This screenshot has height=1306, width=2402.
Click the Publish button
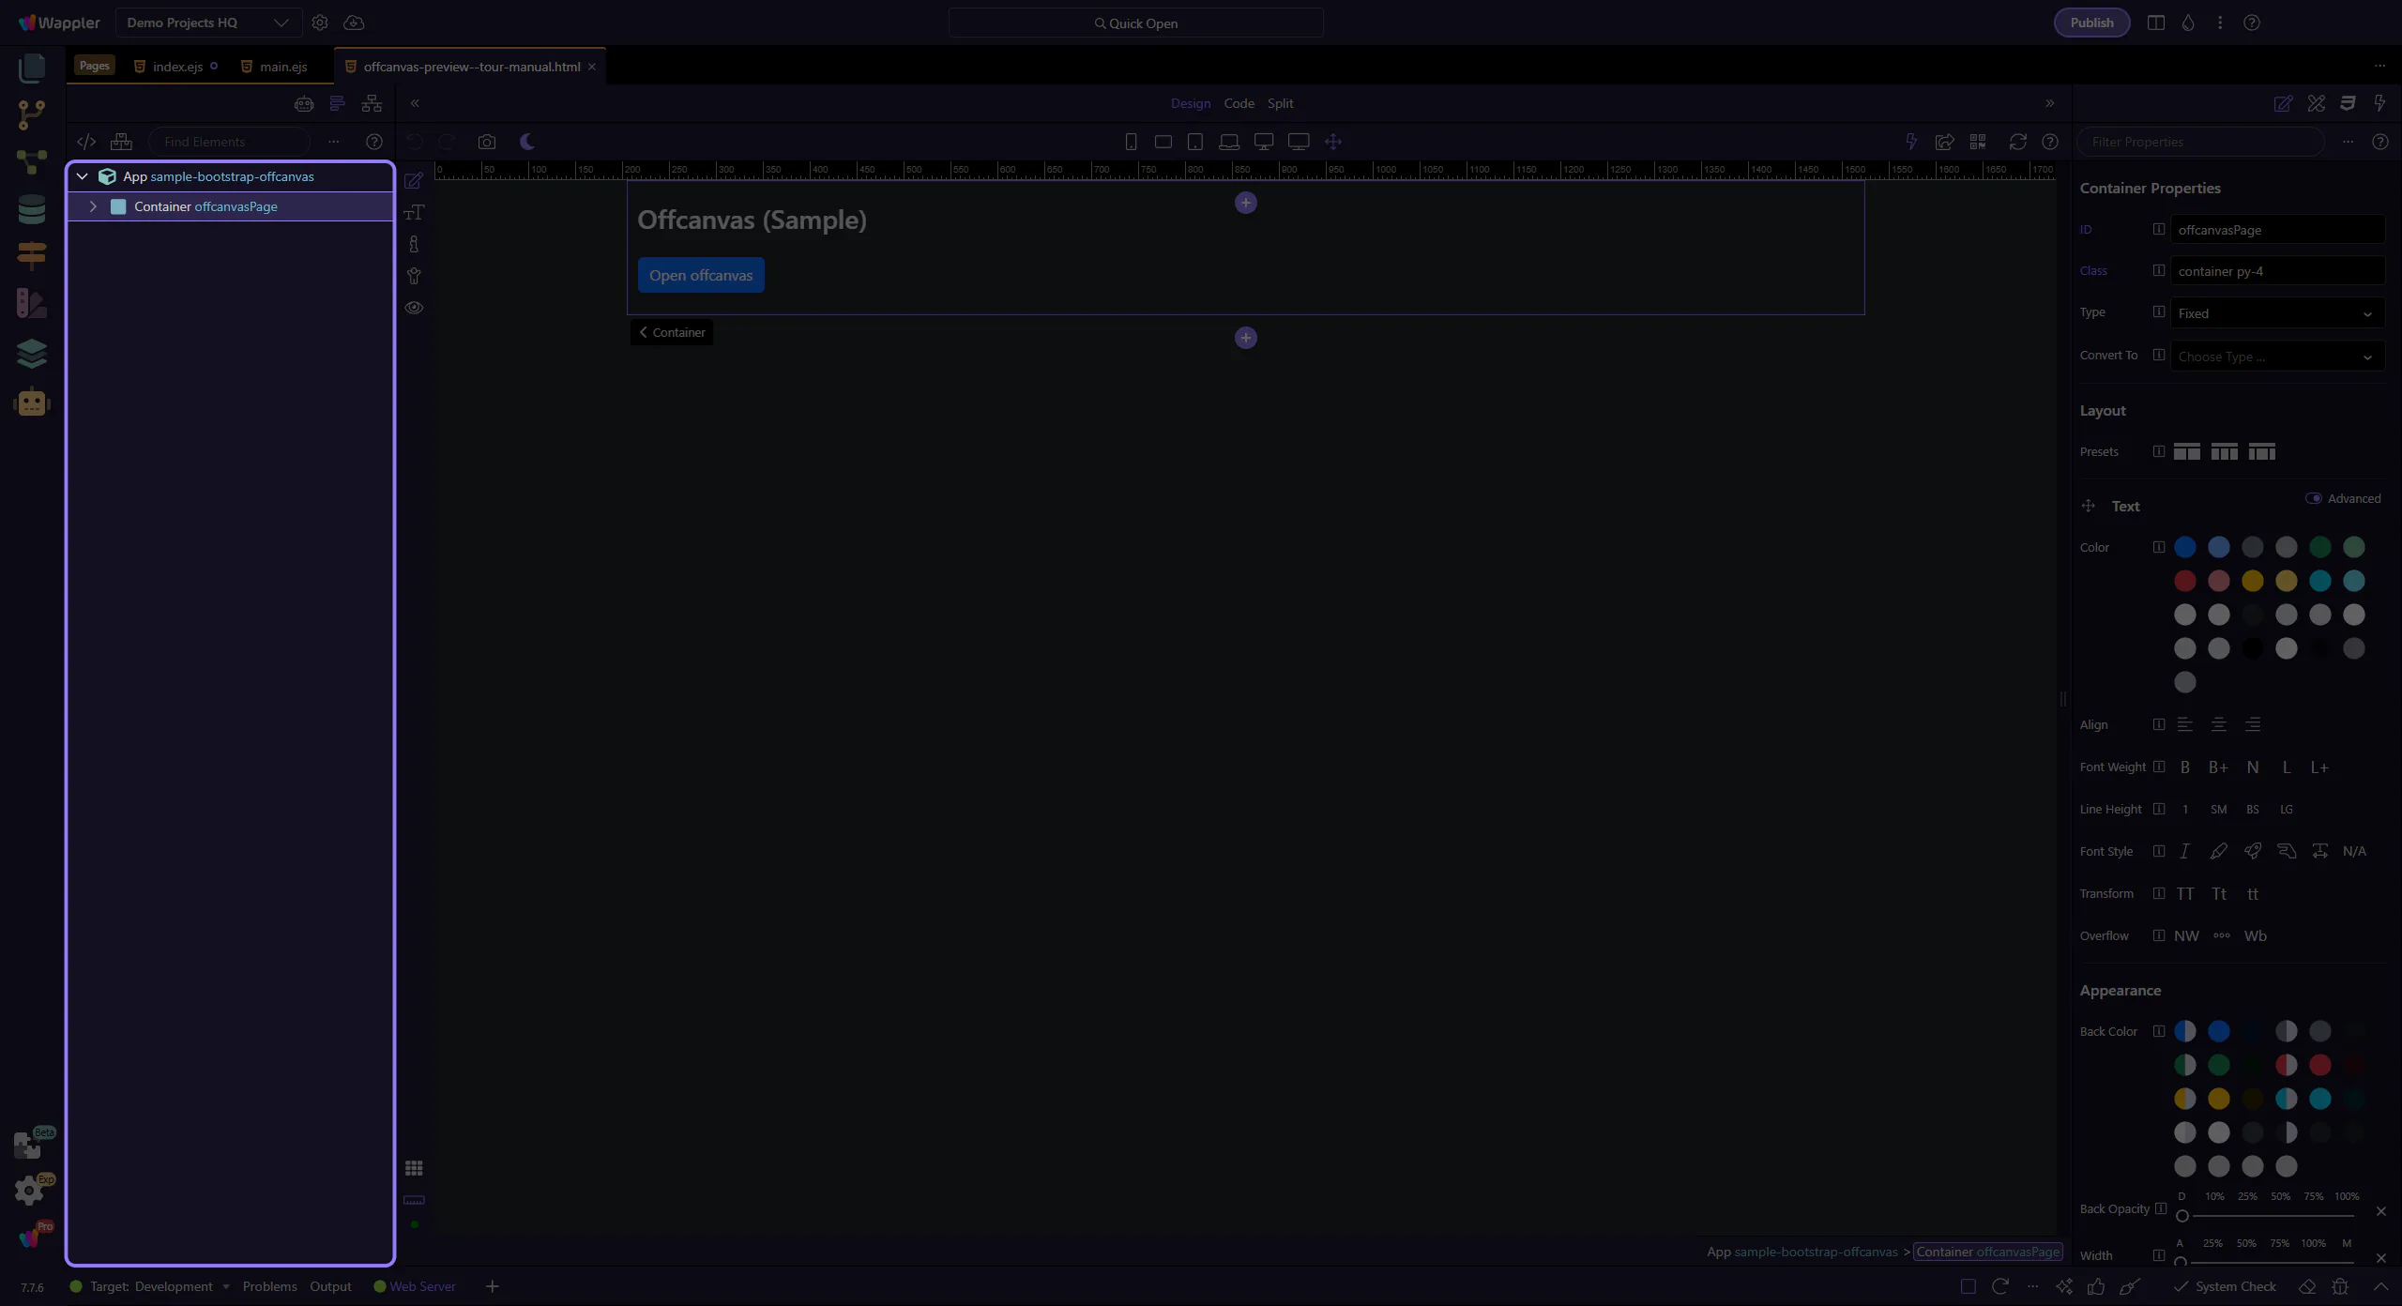pos(2091,23)
